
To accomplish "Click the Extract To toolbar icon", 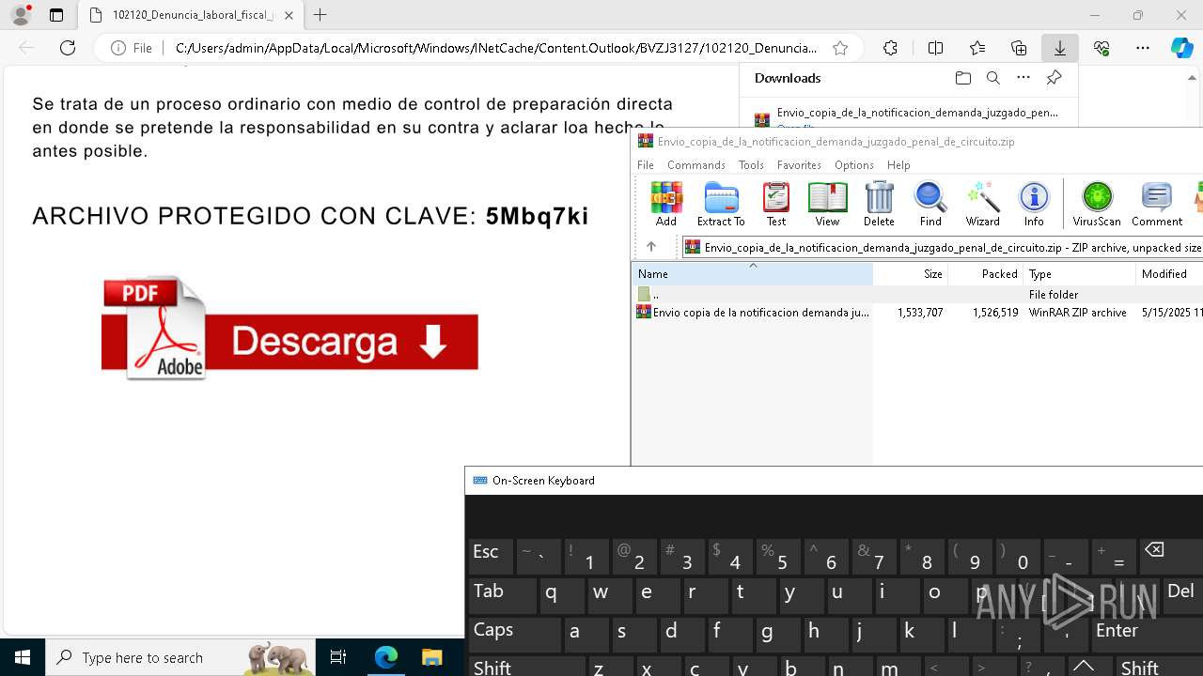I will [721, 204].
